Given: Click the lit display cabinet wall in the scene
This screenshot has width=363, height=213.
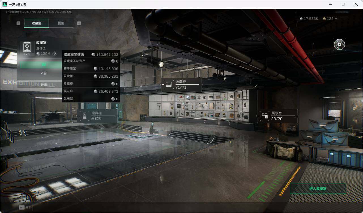Looking at the screenshot, I should (x=199, y=106).
